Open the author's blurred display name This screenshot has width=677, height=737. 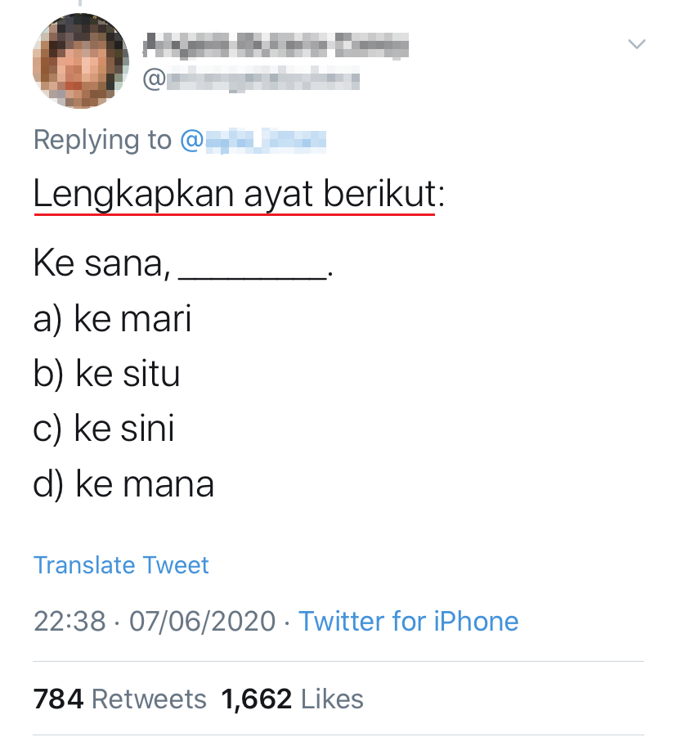pos(276,45)
